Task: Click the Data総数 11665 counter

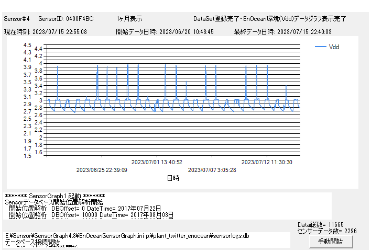Action: [321, 224]
